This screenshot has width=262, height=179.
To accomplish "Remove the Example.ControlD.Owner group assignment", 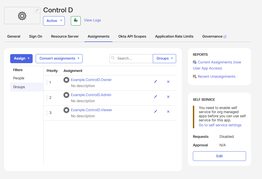I will pyautogui.click(x=168, y=82).
